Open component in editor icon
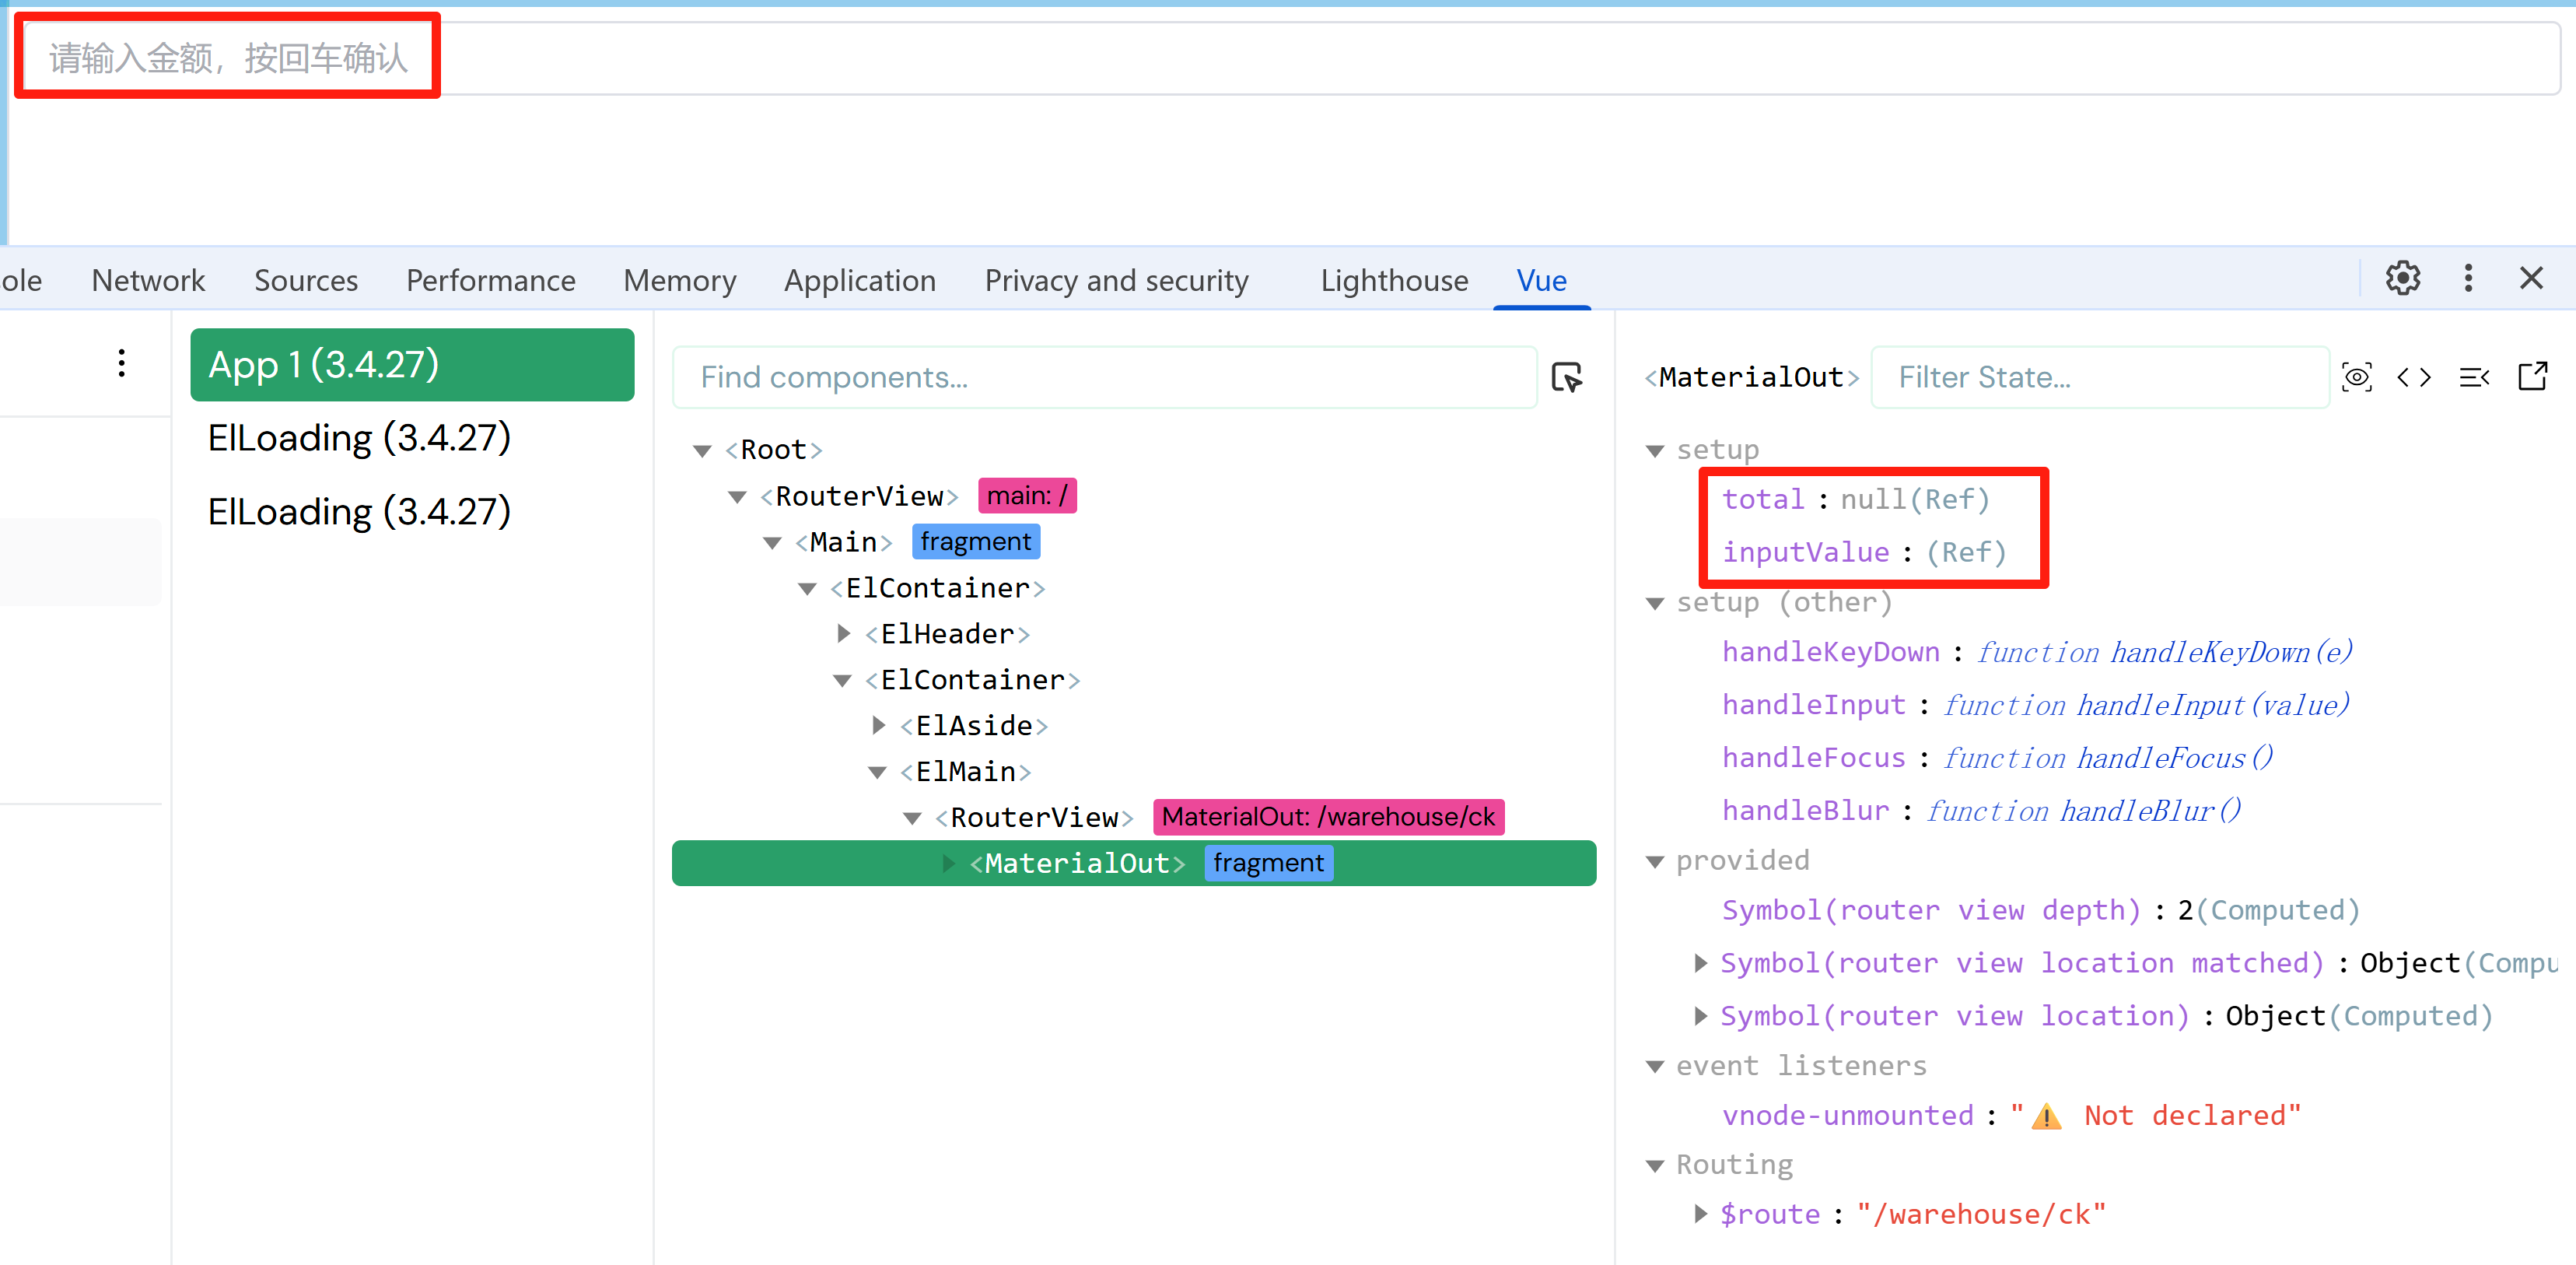The image size is (2576, 1265). click(x=2533, y=377)
